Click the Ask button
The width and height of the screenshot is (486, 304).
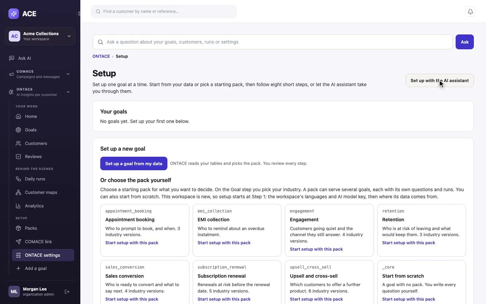coord(465,42)
